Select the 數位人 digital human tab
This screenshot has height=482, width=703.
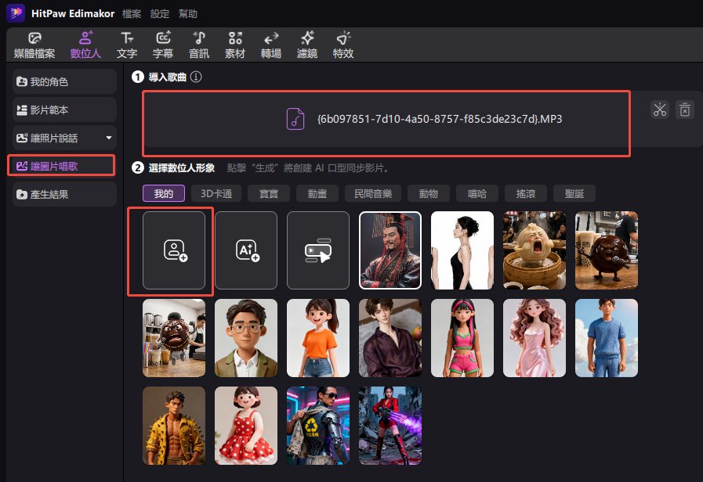(85, 45)
